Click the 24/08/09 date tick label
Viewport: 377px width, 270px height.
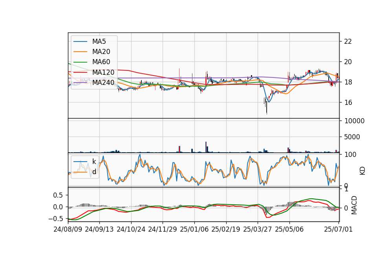(68, 229)
